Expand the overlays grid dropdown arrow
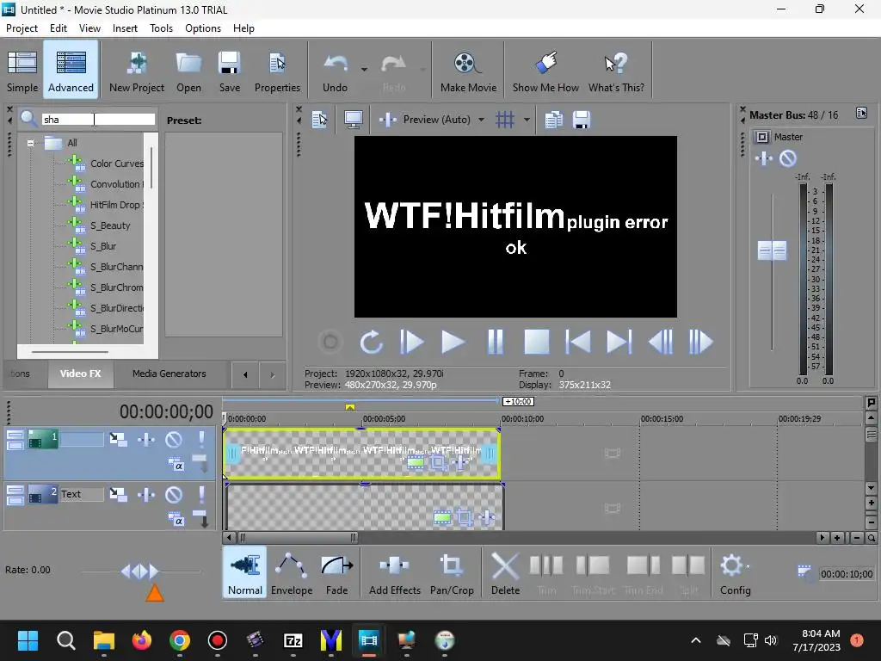This screenshot has width=881, height=661. (x=527, y=119)
